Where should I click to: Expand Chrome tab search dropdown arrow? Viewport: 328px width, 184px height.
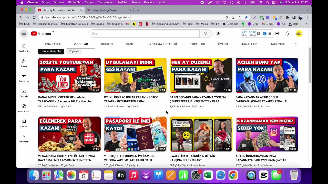307,10
